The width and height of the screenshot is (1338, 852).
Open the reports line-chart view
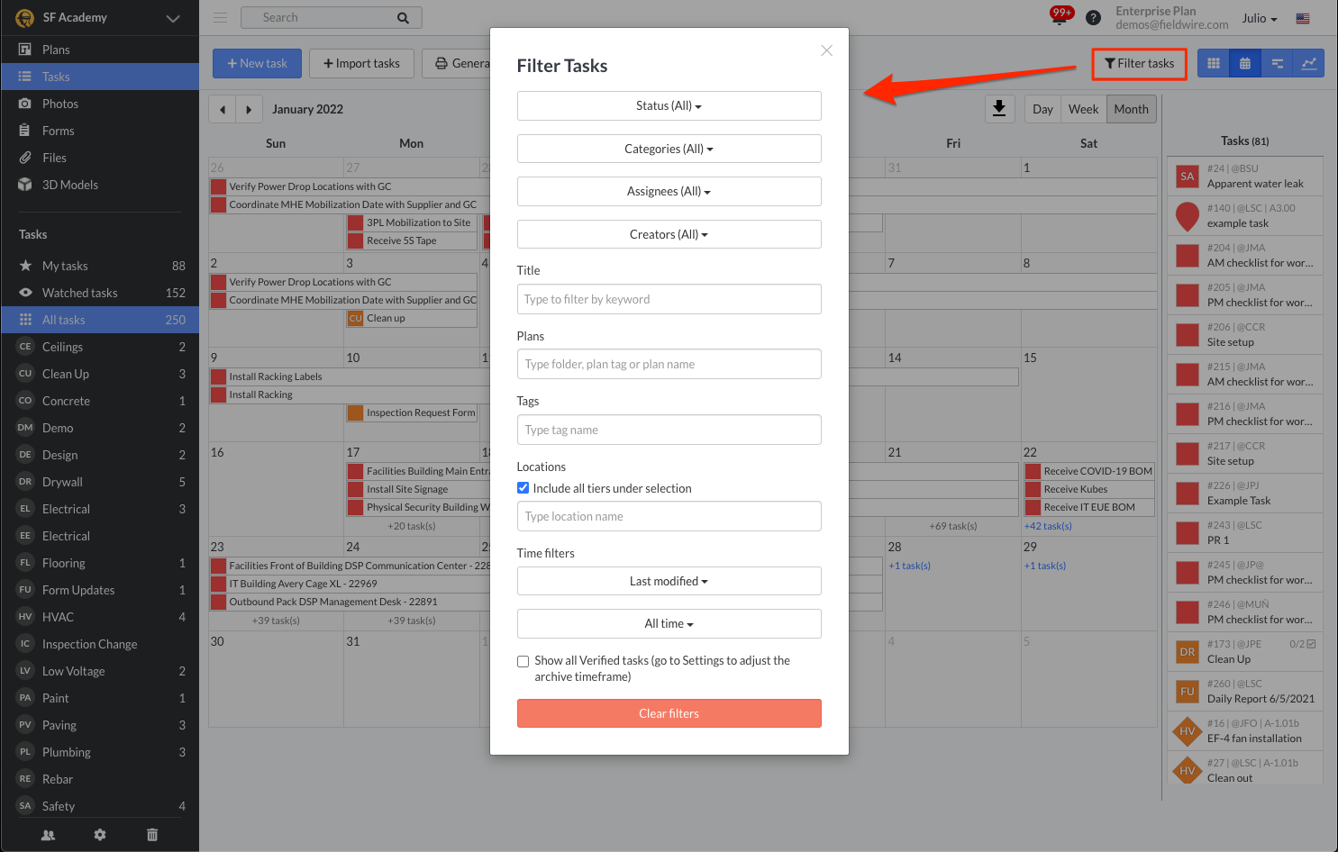pyautogui.click(x=1309, y=63)
